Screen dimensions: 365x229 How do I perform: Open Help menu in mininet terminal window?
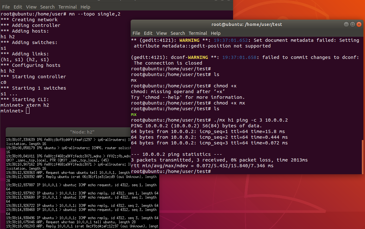[85, 7]
